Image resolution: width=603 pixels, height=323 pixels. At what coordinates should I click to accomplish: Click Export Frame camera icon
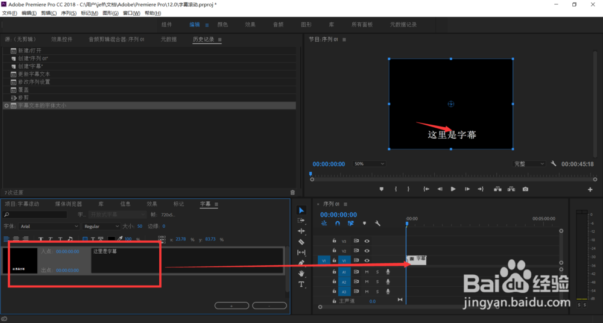pos(525,189)
